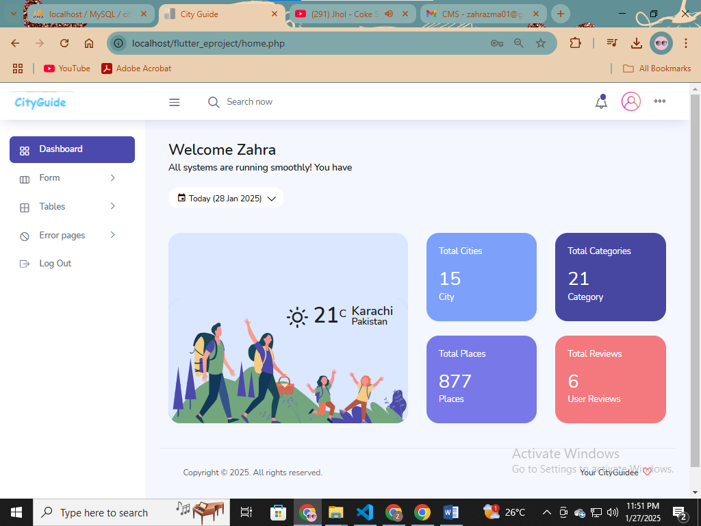Open the YouTube bookmark link
The height and width of the screenshot is (526, 701).
click(x=67, y=68)
